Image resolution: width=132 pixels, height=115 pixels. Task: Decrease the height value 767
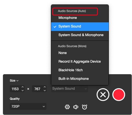coord(45,90)
